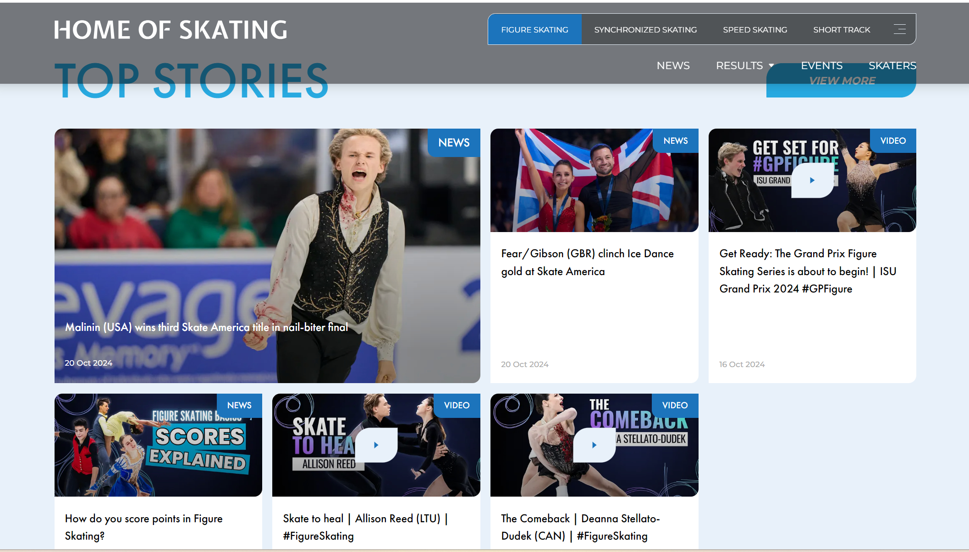
Task: Go to the Events page
Action: click(x=821, y=65)
